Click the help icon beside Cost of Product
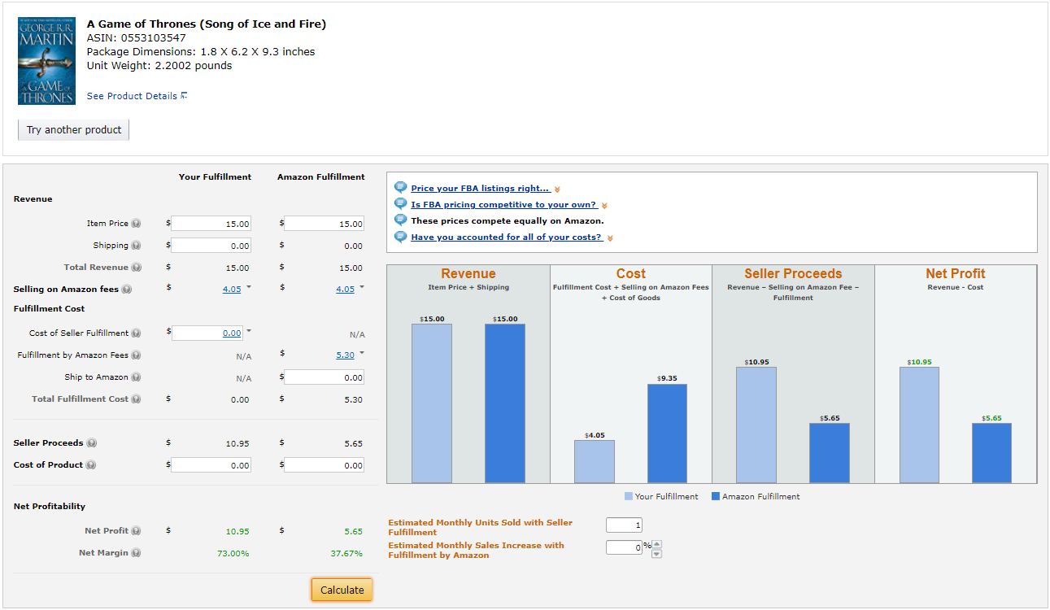The height and width of the screenshot is (610, 1050). coord(91,465)
